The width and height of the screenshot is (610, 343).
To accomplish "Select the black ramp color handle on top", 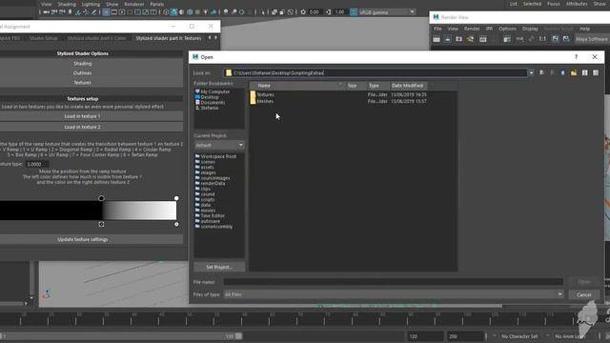I will point(101,198).
